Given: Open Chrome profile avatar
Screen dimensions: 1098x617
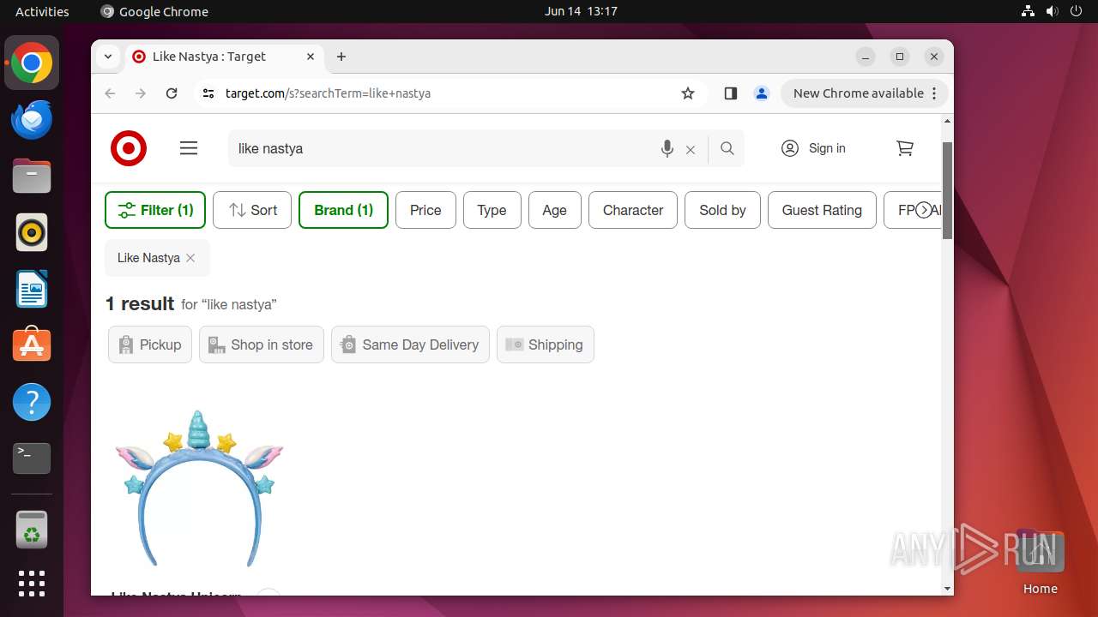Looking at the screenshot, I should pyautogui.click(x=761, y=93).
